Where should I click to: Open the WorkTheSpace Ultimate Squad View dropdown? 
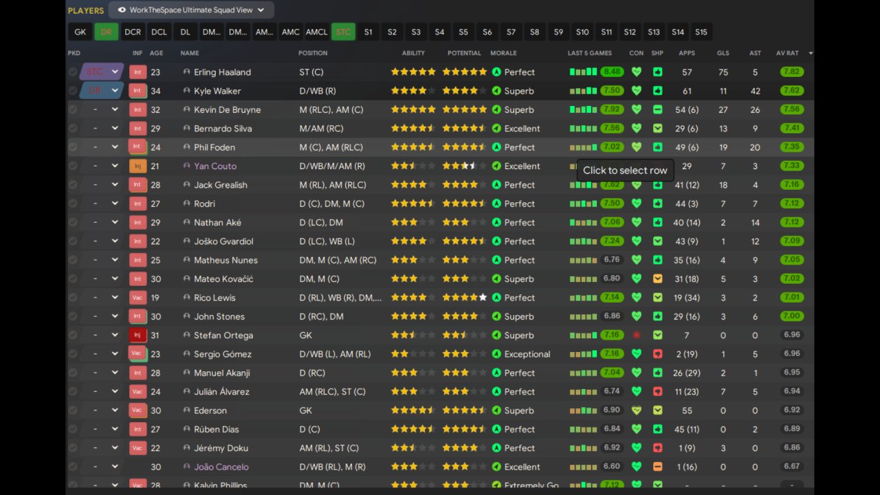(x=191, y=10)
